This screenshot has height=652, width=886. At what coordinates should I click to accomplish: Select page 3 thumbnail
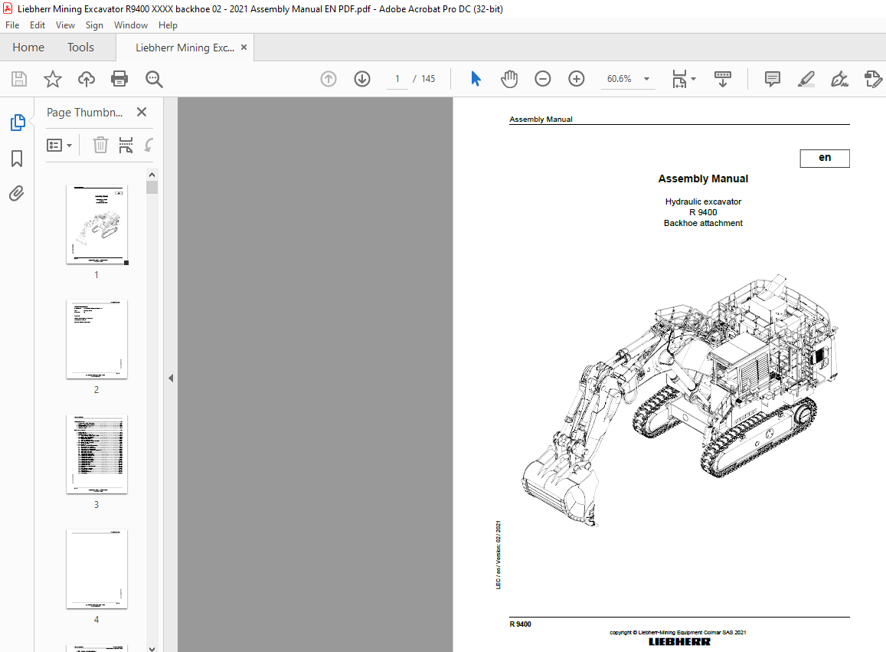tap(96, 454)
